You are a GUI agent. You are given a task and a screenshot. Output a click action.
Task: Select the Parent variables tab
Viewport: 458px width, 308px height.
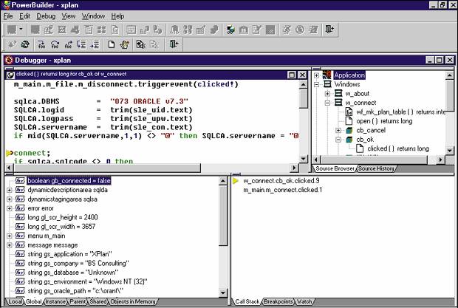(78, 301)
